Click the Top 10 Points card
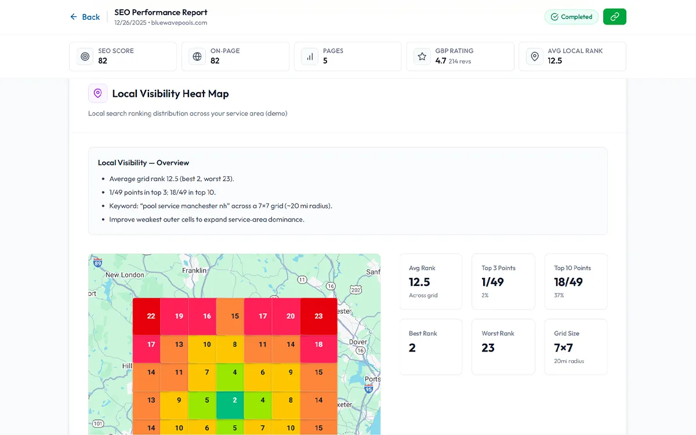The width and height of the screenshot is (696, 435). (575, 281)
